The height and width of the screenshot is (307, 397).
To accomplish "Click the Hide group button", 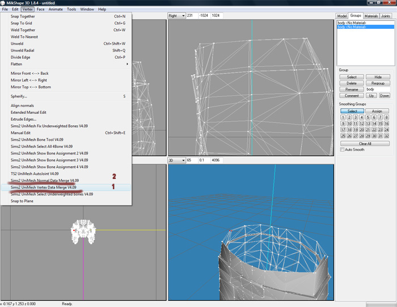I will (378, 77).
